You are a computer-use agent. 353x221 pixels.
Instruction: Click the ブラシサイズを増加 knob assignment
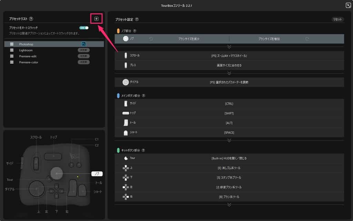click(269, 39)
